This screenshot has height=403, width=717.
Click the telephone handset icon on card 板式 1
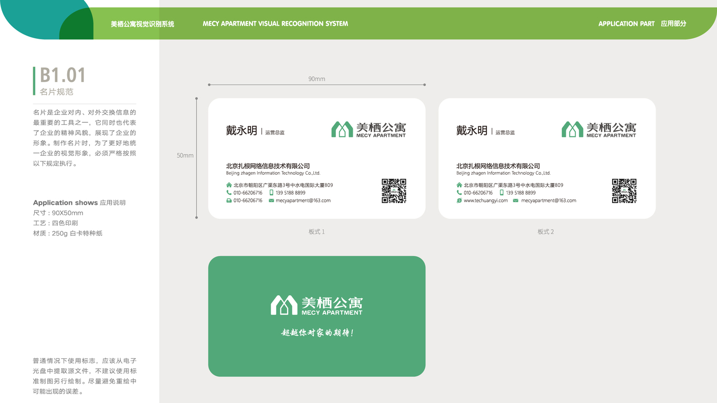pos(229,193)
